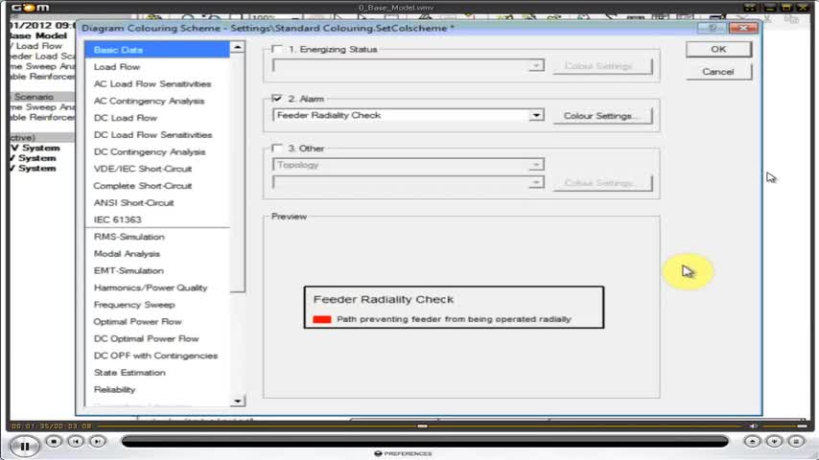
Task: Skip to the next track in GOM player
Action: (98, 442)
